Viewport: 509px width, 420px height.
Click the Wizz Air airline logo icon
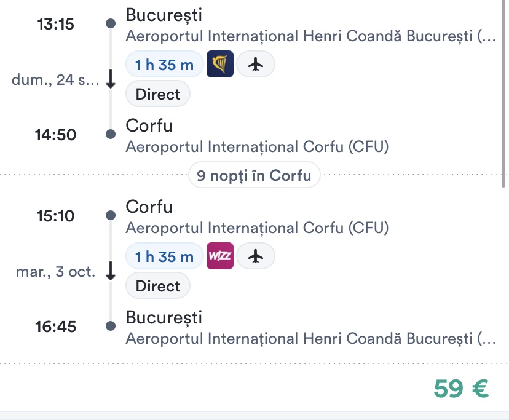click(220, 256)
